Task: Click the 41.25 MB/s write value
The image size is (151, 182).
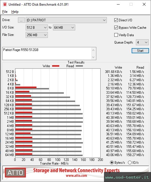Action: [x=114, y=142]
